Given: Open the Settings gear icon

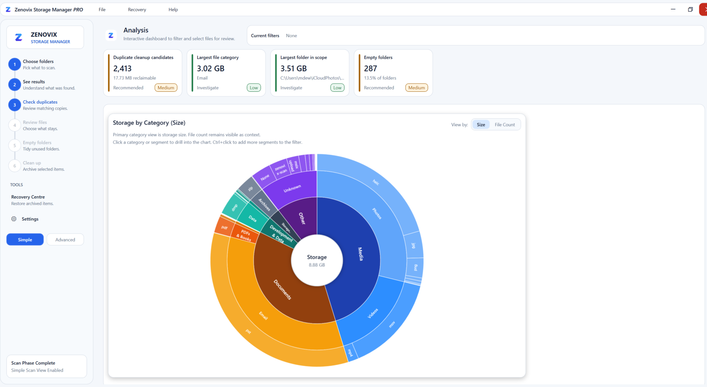Looking at the screenshot, I should pos(14,219).
